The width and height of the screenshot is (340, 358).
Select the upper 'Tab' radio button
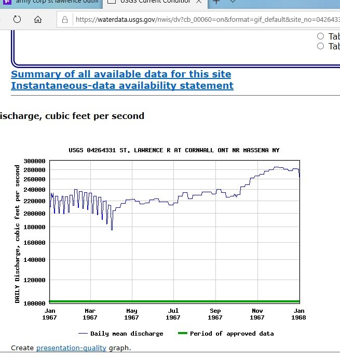[x=320, y=36]
